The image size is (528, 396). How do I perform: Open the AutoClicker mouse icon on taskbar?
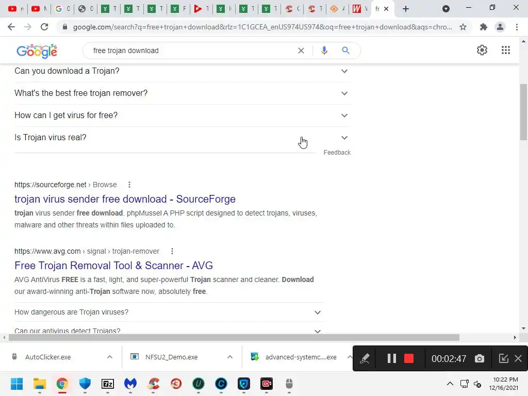point(289,384)
